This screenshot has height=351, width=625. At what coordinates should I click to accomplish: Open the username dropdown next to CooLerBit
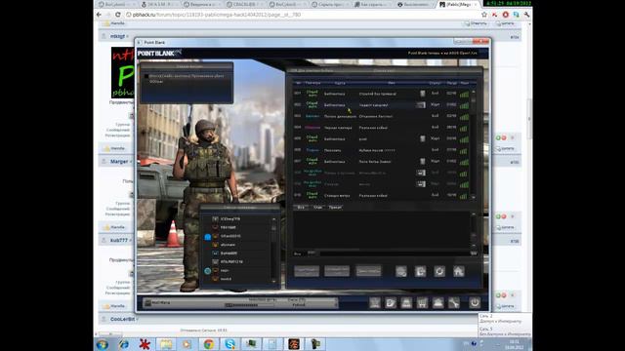138,319
